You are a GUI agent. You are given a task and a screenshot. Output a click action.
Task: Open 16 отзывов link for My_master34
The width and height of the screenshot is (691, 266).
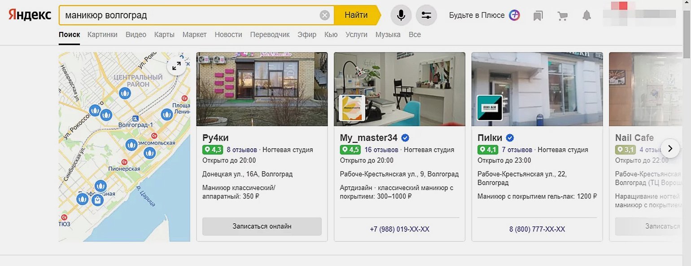click(381, 150)
